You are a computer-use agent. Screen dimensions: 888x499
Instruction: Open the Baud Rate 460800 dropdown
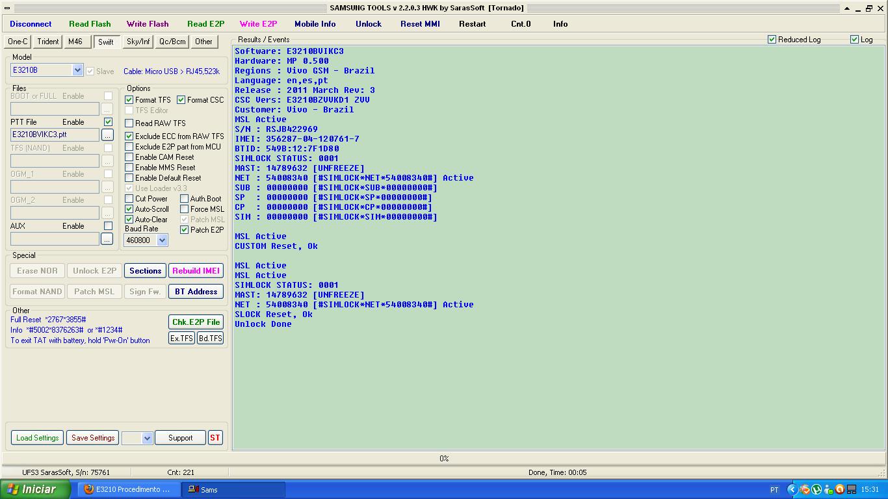162,240
